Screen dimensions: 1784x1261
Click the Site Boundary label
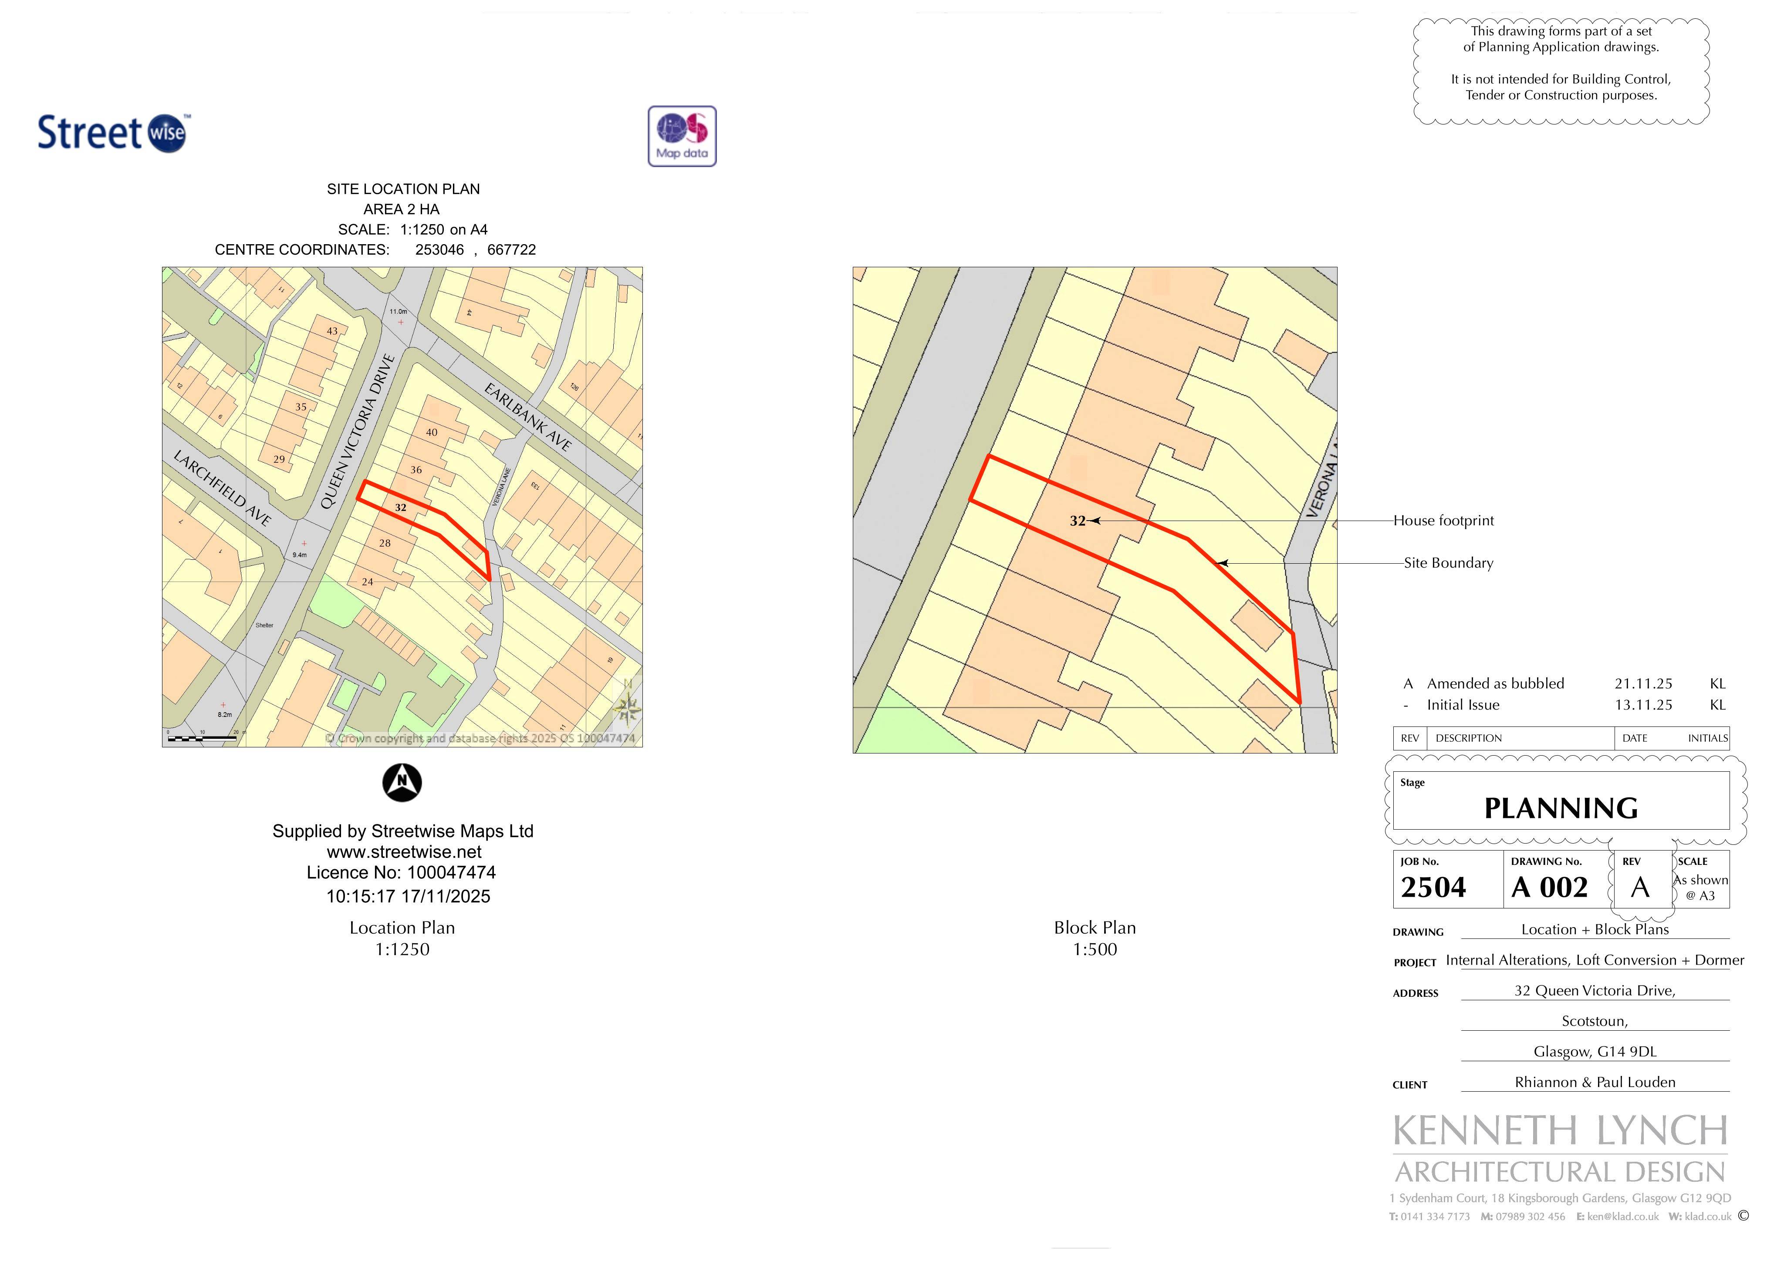tap(1448, 563)
